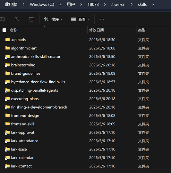Select the brainstorming shortcut folder icon

[x=8, y=65]
